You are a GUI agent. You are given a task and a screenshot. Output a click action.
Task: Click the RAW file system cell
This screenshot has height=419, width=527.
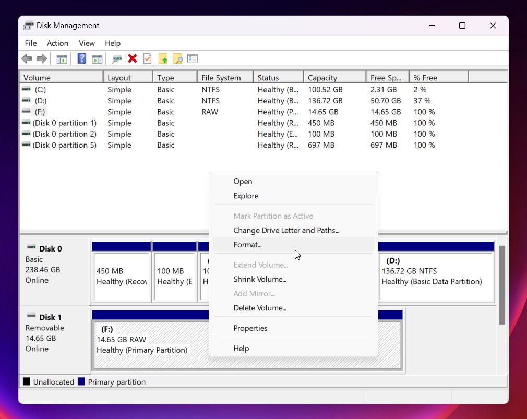point(210,112)
